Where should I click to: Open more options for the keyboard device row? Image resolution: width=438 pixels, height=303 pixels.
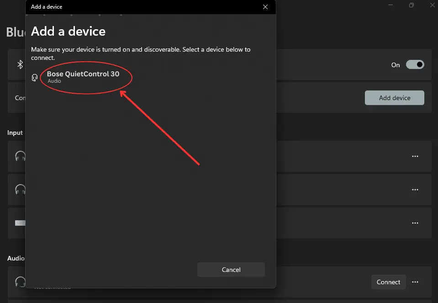415,223
